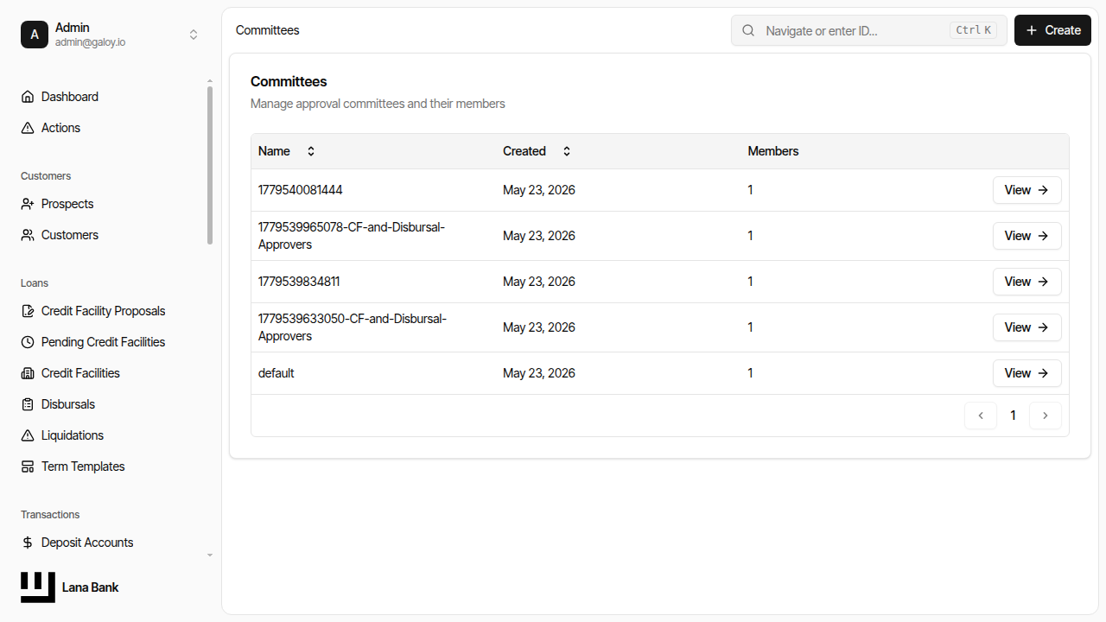Click the Committees breadcrumb title

(268, 30)
